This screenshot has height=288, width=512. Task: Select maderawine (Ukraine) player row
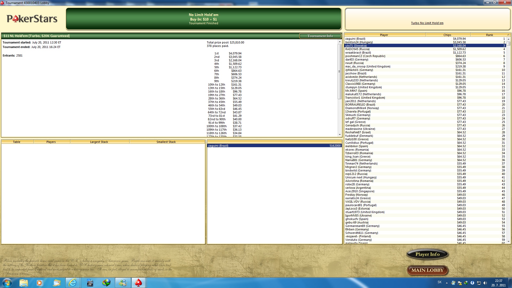point(425,129)
